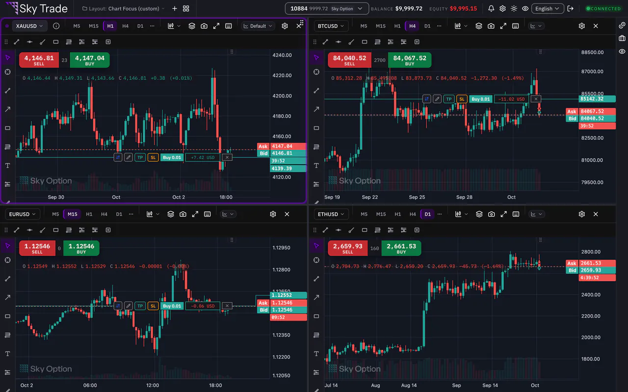Show XAUUSD symbol info icon
628x392 pixels.
point(56,26)
